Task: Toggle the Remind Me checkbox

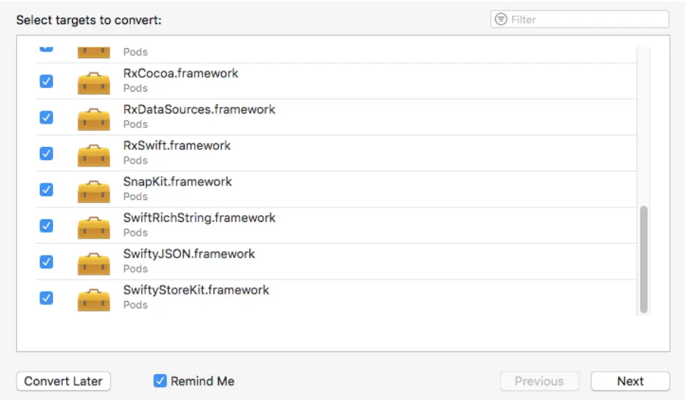Action: pyautogui.click(x=160, y=381)
